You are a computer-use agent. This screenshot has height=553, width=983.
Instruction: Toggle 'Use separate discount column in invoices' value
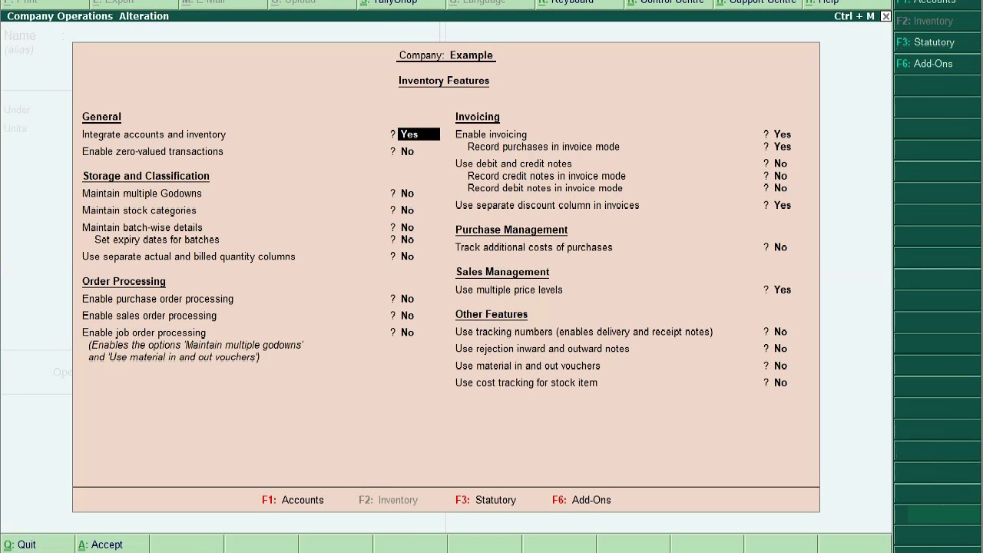point(782,206)
